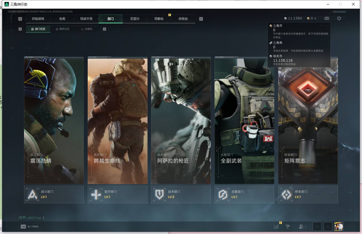The width and height of the screenshot is (362, 234).
Task: Select the 部门任务 sub-tab
Action: click(x=38, y=29)
